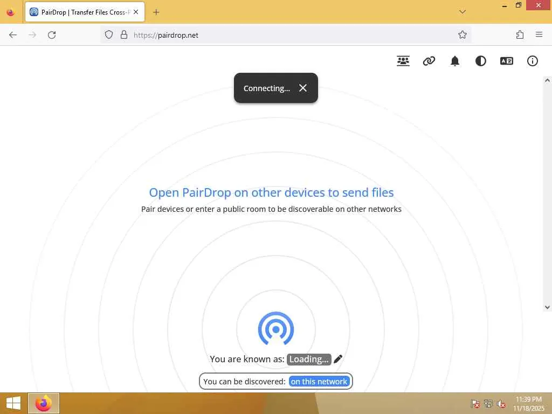Viewport: 552px width, 414px height.
Task: Click the PairDrop logo at bottom center
Action: click(x=276, y=328)
